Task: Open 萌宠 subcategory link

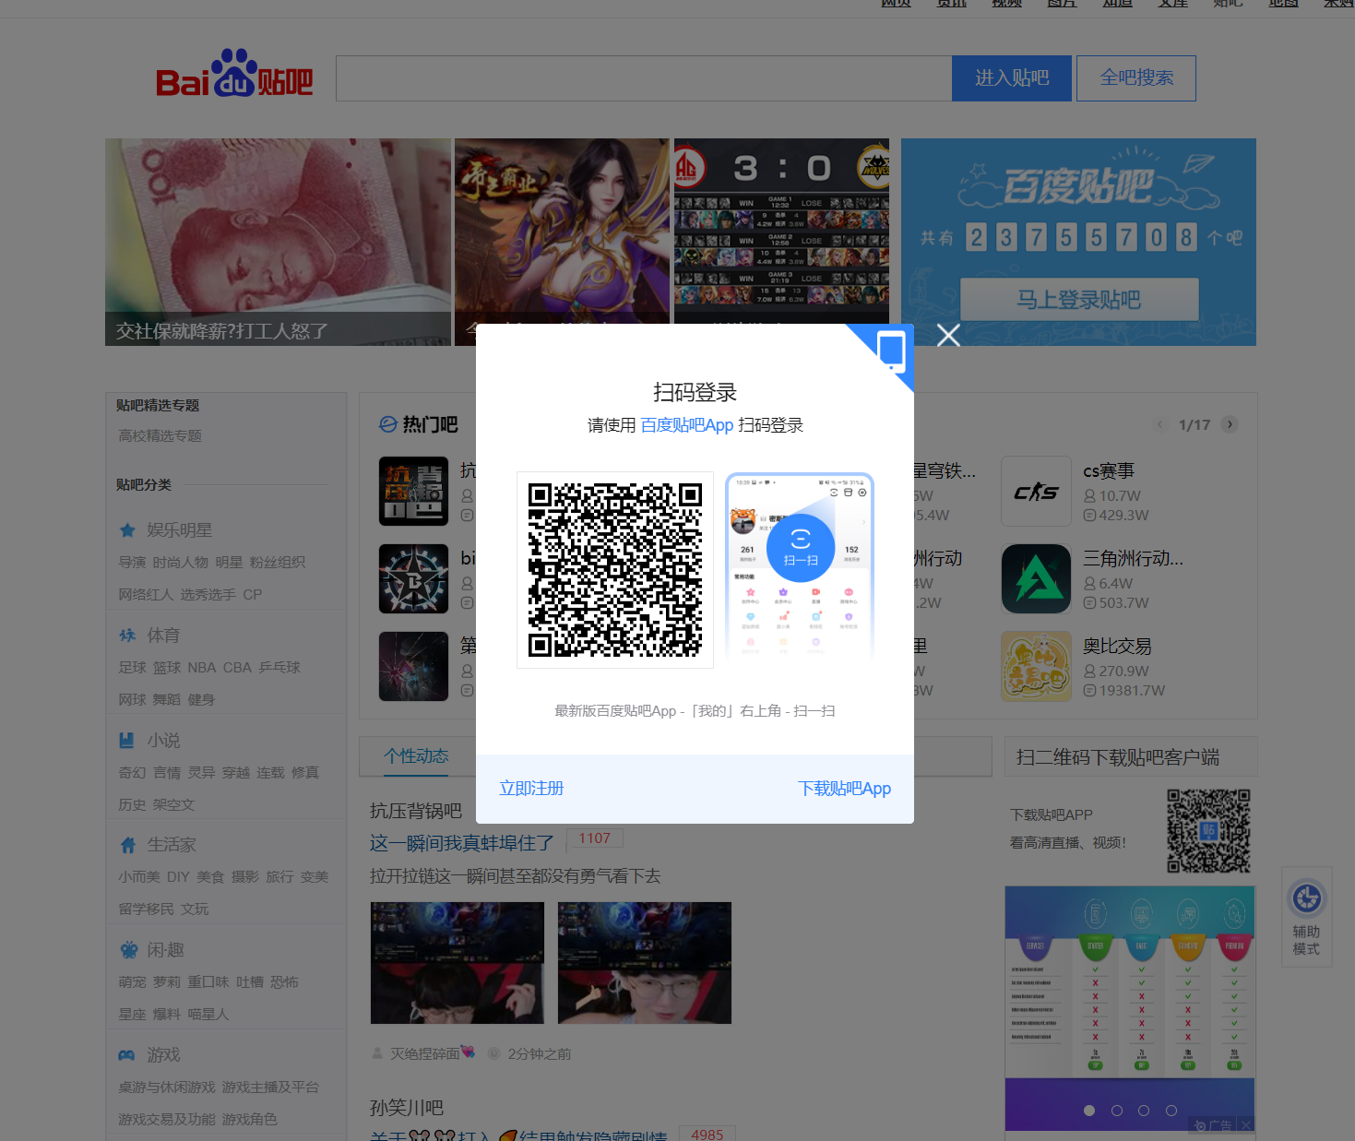Action: 132,982
